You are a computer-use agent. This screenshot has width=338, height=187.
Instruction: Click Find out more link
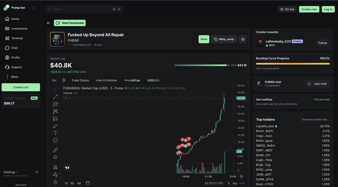coord(322,99)
